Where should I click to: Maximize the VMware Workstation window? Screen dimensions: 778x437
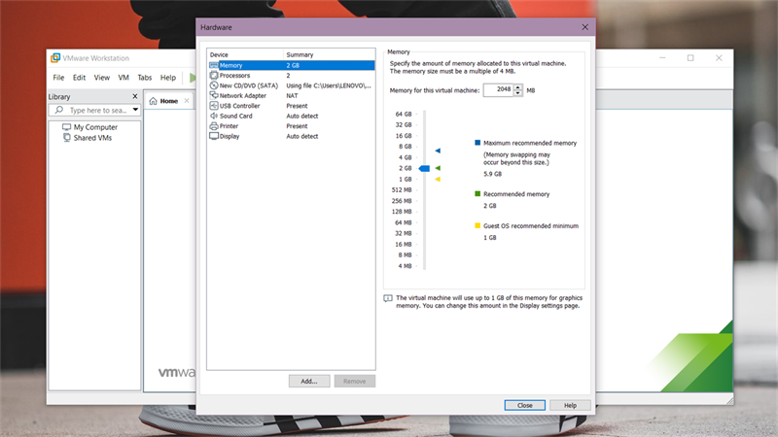click(690, 58)
